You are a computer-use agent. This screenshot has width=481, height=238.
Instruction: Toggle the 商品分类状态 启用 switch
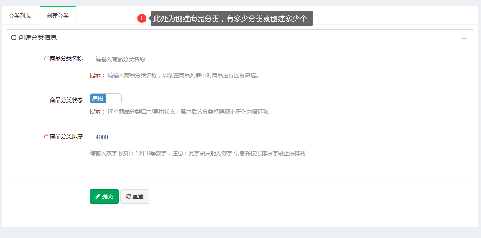point(106,98)
